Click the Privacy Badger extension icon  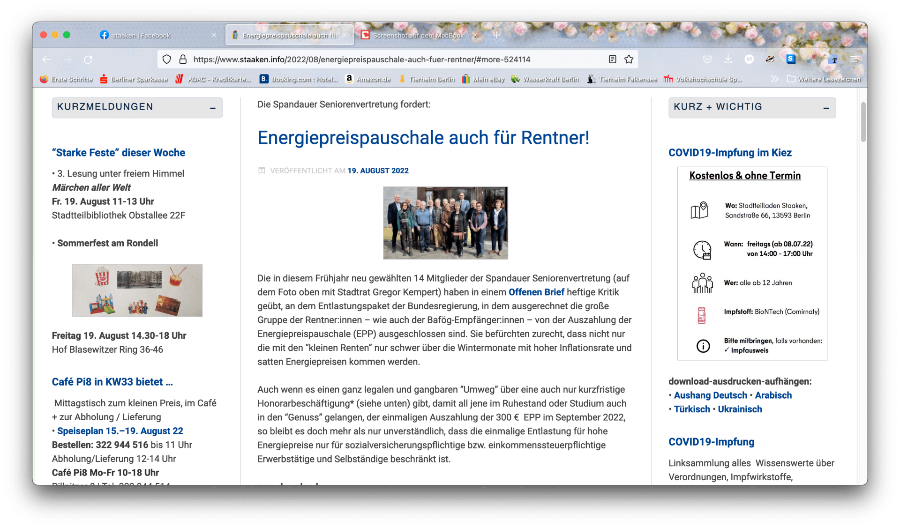(x=770, y=59)
